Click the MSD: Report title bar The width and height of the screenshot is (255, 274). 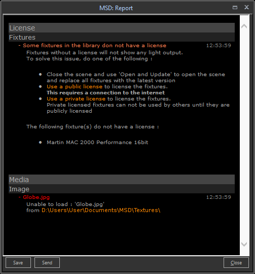116,8
